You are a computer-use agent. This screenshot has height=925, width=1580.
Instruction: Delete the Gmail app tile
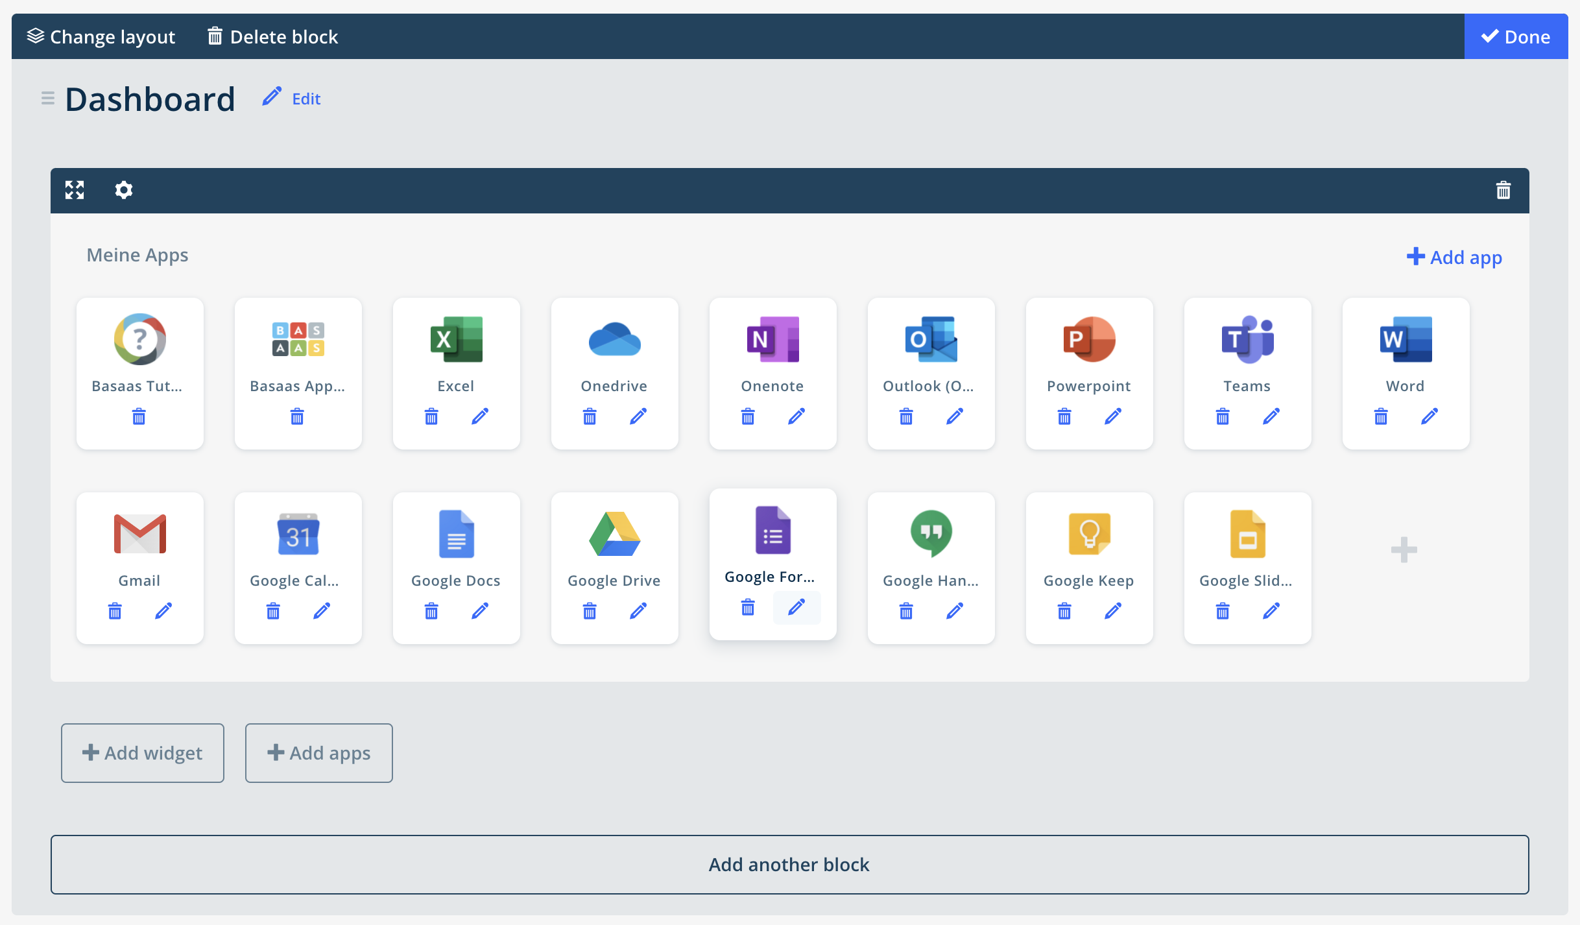115,610
